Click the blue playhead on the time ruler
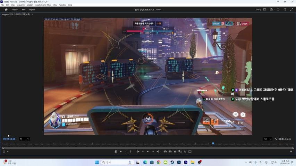Screen dimensions: 296x166 click(213, 144)
